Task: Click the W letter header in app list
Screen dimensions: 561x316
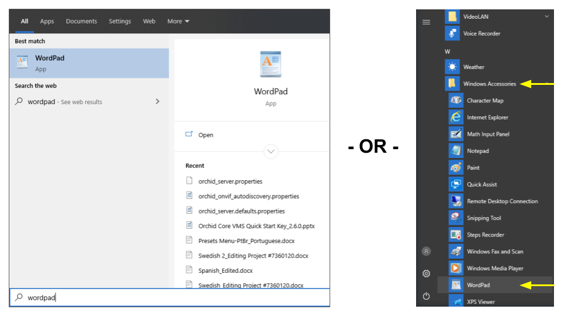Action: pyautogui.click(x=447, y=51)
